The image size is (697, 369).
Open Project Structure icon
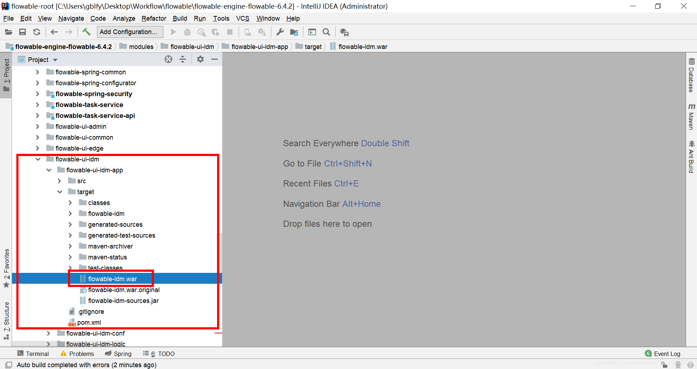pyautogui.click(x=294, y=32)
